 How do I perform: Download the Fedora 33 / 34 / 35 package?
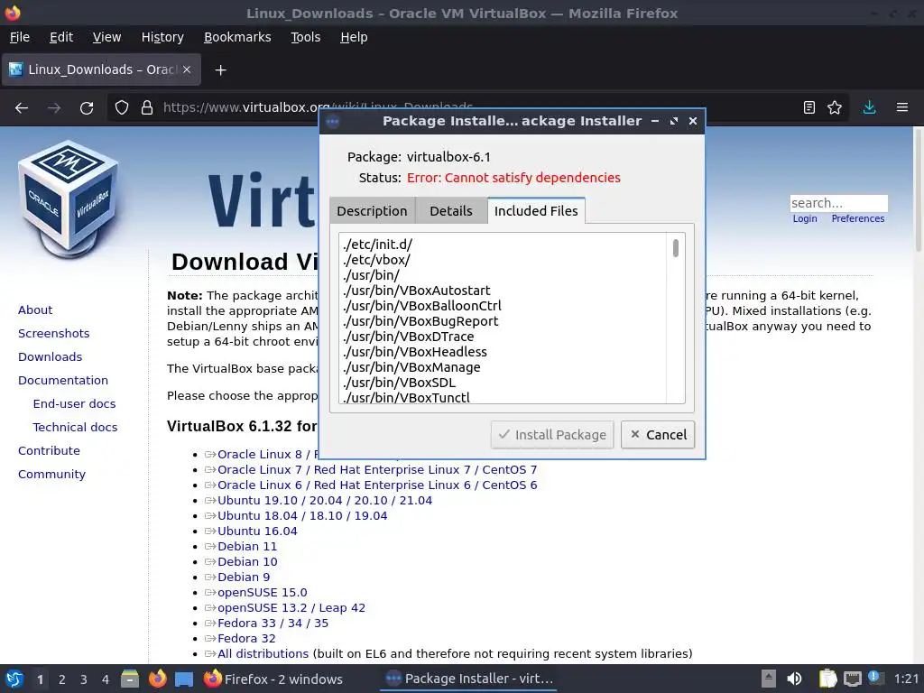click(x=273, y=623)
